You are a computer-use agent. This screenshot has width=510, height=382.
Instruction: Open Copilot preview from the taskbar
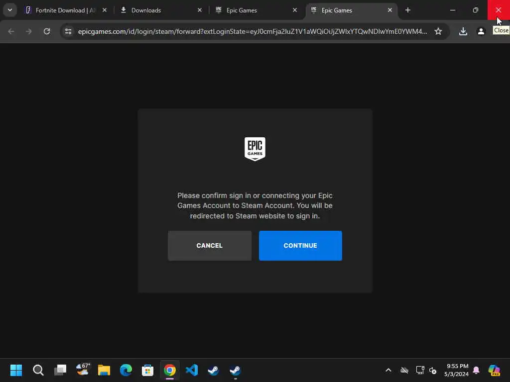click(x=494, y=370)
